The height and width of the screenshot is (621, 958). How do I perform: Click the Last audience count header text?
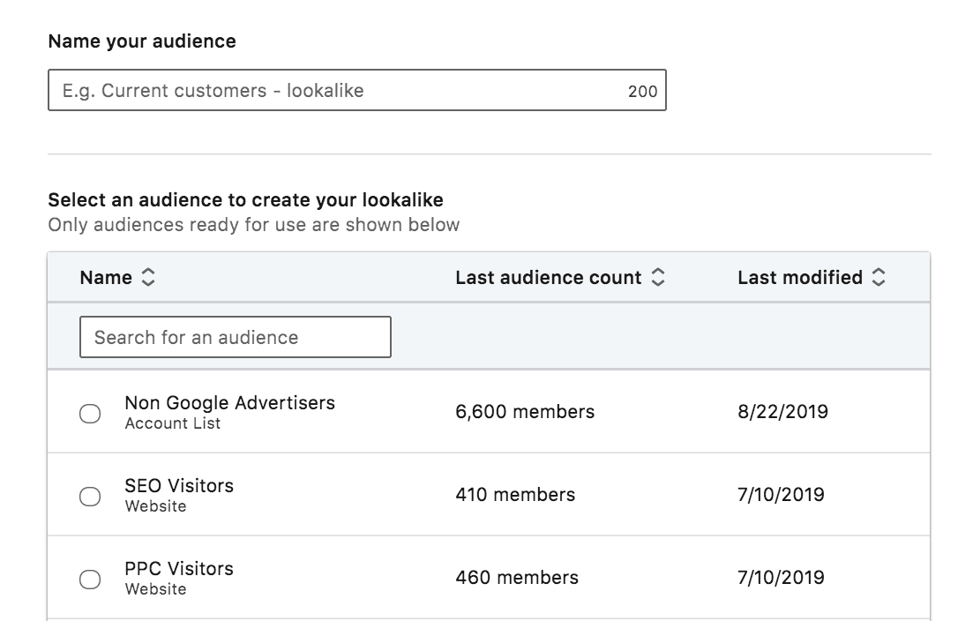click(x=549, y=278)
